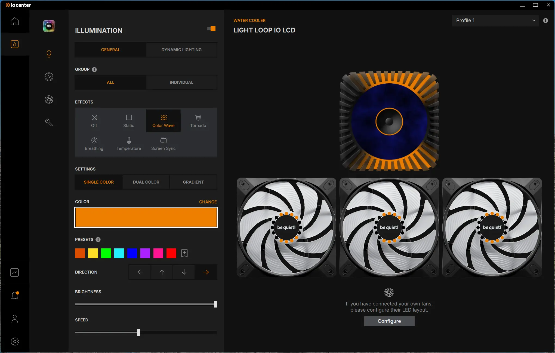Image resolution: width=555 pixels, height=353 pixels.
Task: Show Presets info tooltip icon
Action: click(x=98, y=240)
